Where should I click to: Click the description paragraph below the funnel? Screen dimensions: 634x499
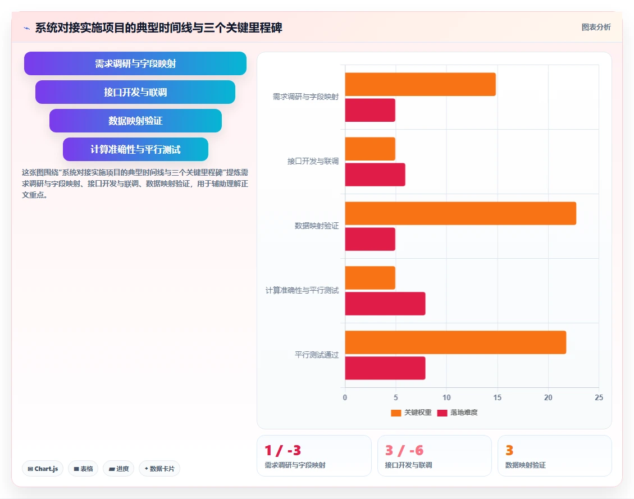pos(135,184)
